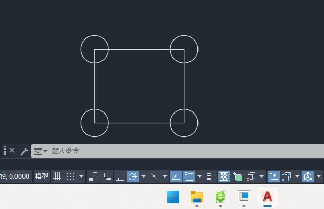Open the polar tracking angle dropdown
Screen dimensions: 324x209
pyautogui.click(x=144, y=176)
